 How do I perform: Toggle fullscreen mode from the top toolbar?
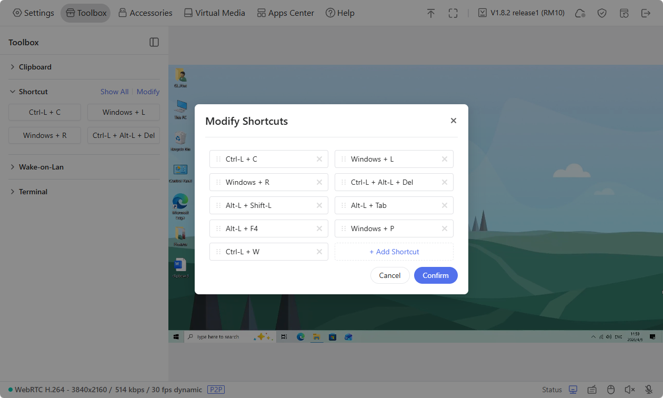pos(453,13)
